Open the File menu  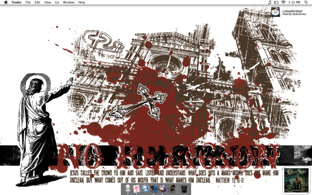point(28,2)
